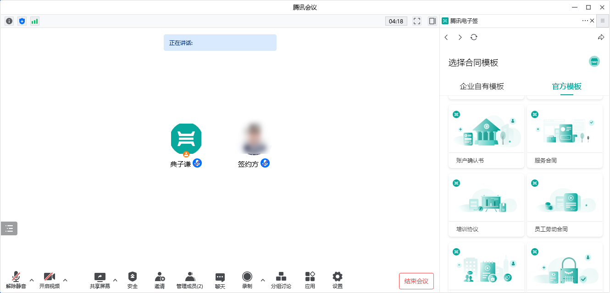Enter fullscreen mode via top bar icon

417,21
